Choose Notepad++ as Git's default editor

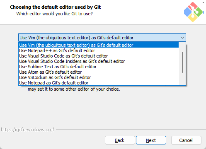99,50
